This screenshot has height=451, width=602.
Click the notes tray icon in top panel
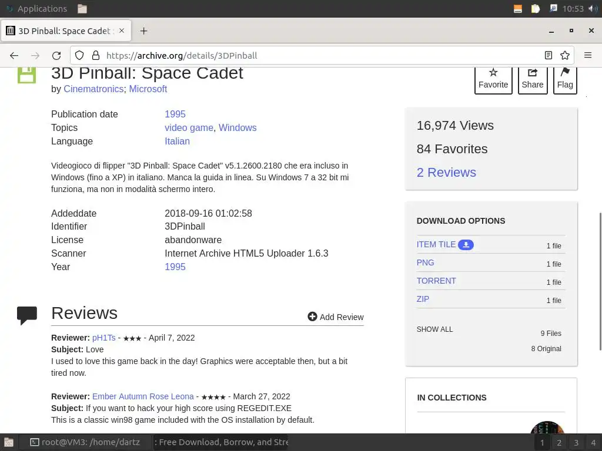click(x=535, y=9)
